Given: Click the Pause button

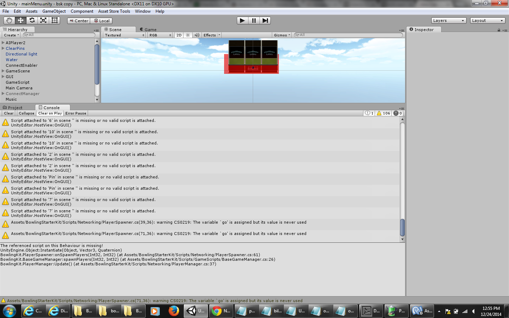Looking at the screenshot, I should [x=254, y=20].
